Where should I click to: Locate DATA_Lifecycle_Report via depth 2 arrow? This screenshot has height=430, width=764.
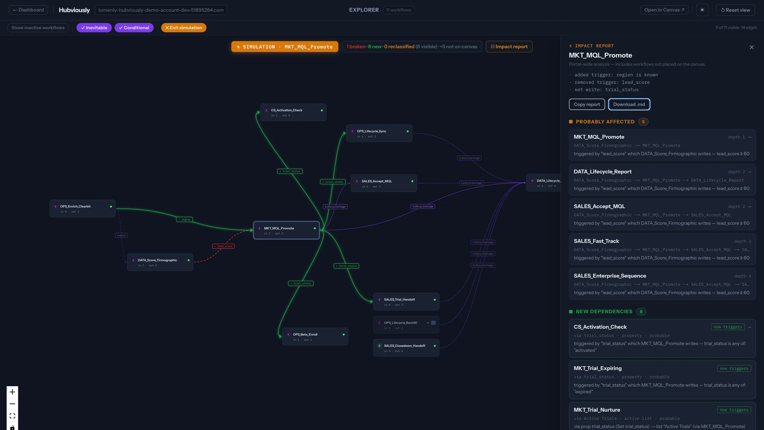(750, 172)
